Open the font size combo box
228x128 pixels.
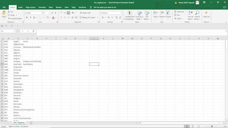pyautogui.click(x=46, y=13)
